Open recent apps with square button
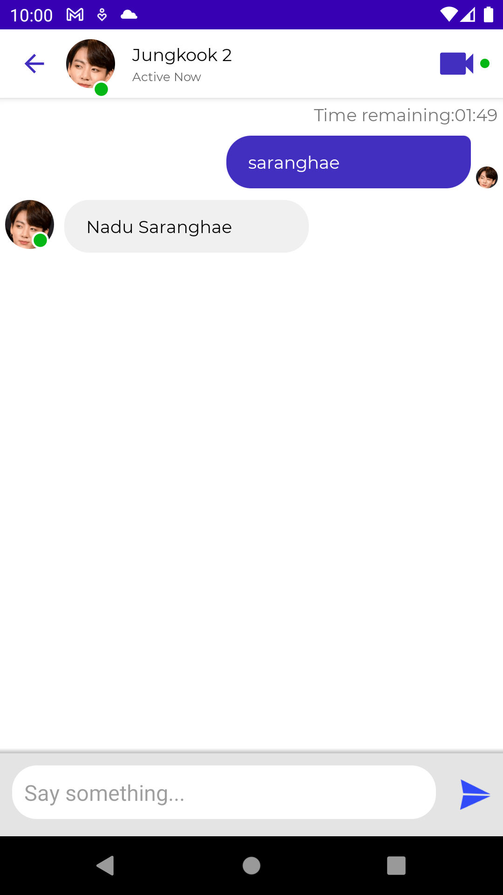The width and height of the screenshot is (503, 895). (x=396, y=866)
